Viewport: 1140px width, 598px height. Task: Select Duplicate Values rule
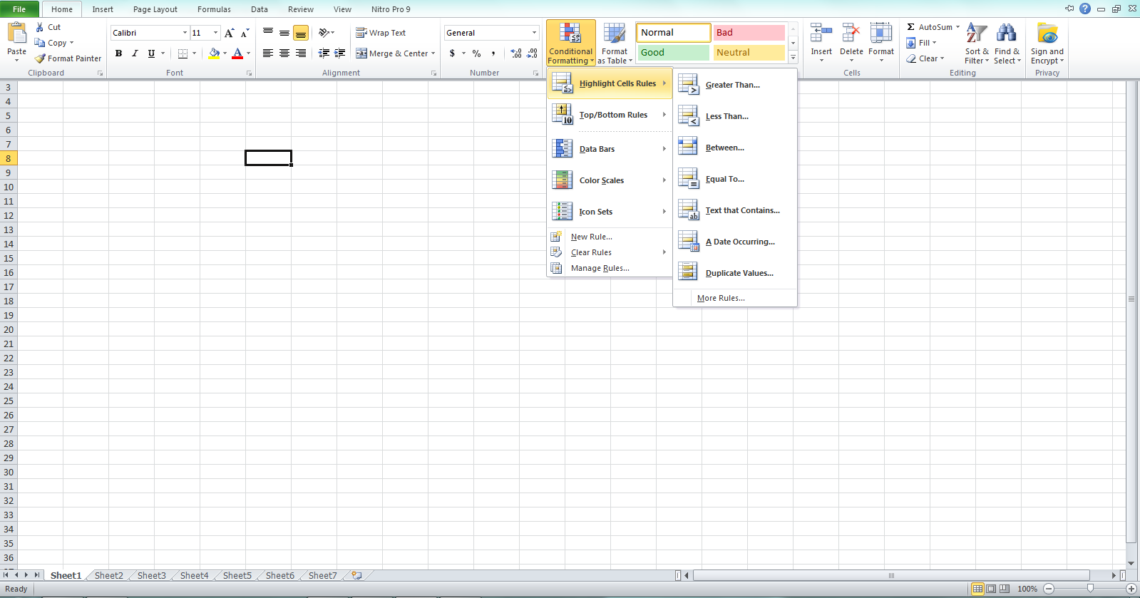point(739,273)
